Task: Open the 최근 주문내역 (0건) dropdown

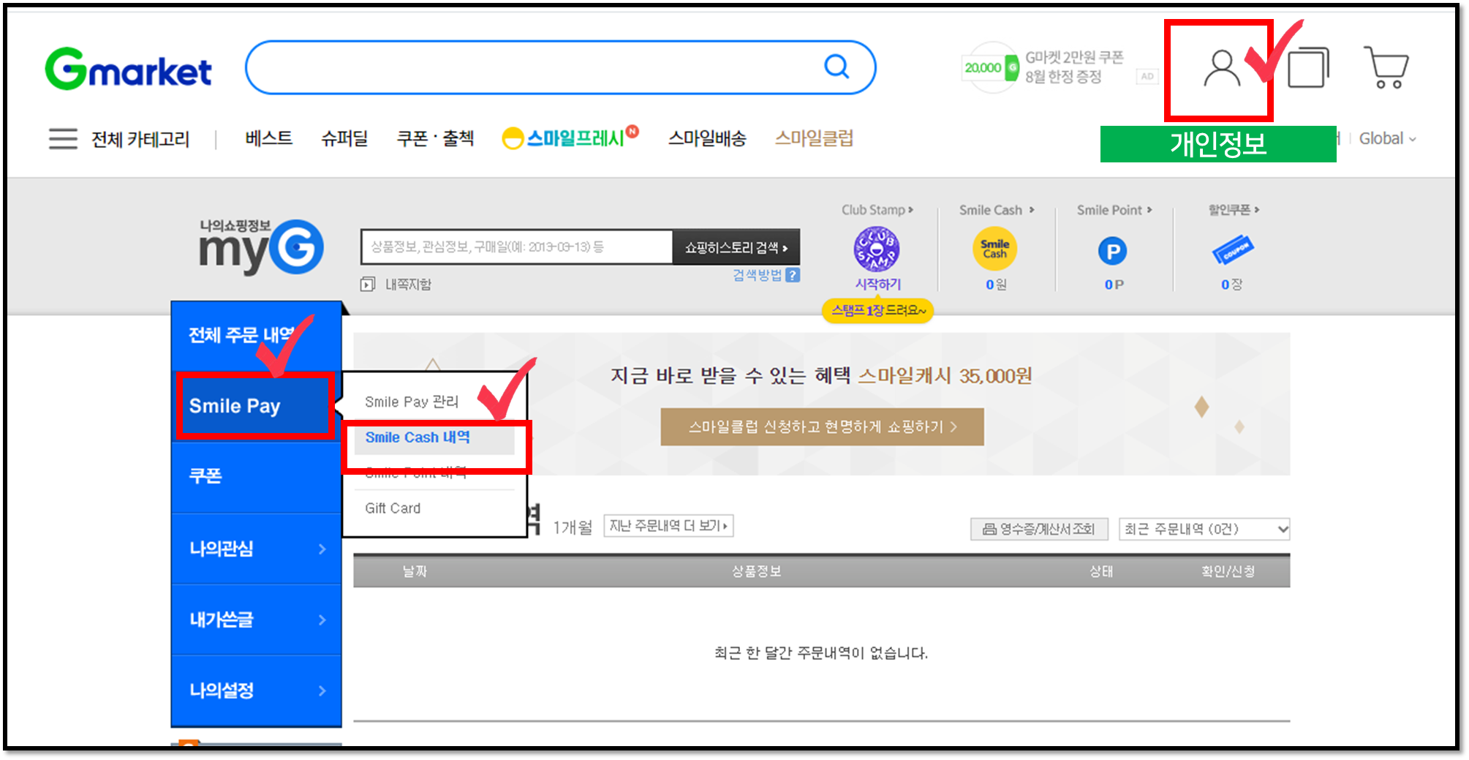Action: [x=1204, y=529]
